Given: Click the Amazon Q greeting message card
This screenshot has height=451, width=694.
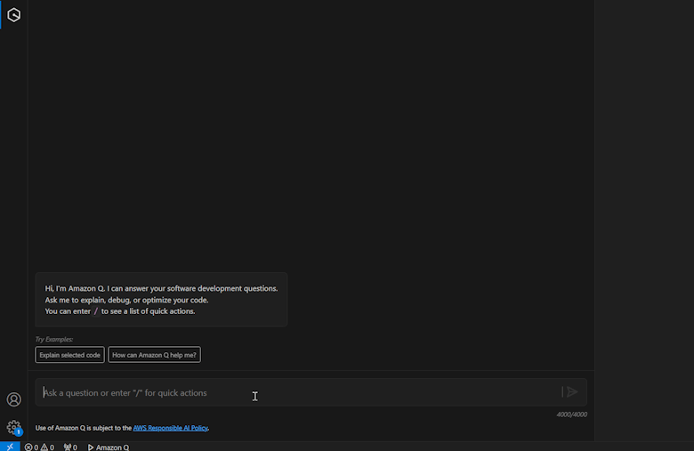Looking at the screenshot, I should (161, 300).
